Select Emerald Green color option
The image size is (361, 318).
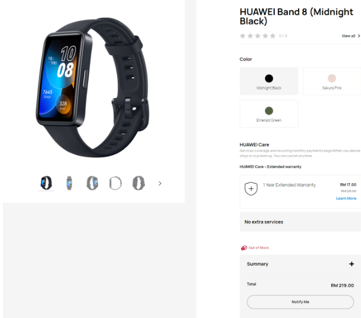tap(269, 114)
